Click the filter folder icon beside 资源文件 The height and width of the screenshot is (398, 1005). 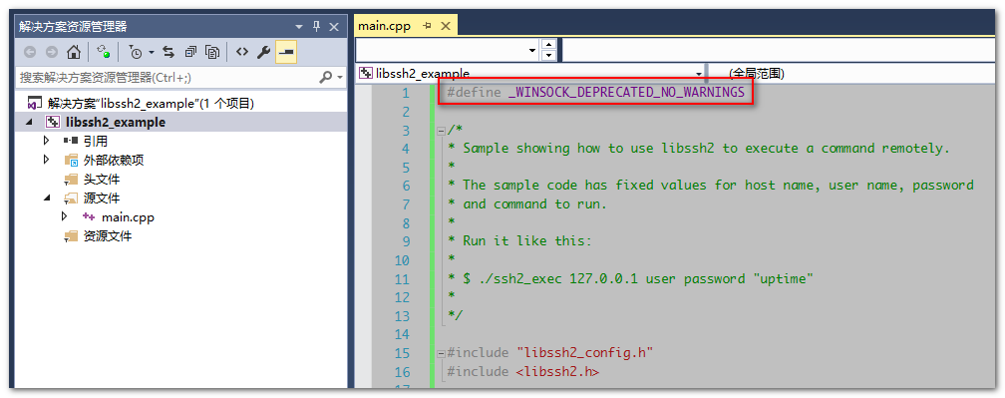pyautogui.click(x=71, y=236)
